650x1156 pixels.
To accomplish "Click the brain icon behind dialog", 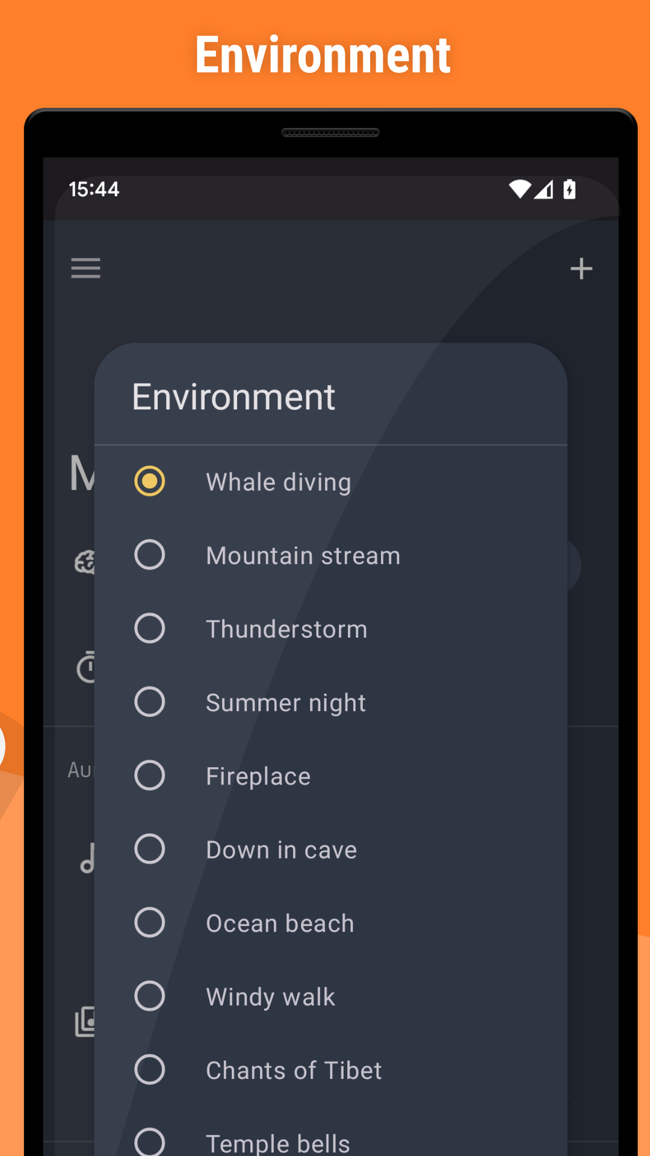I will 84,563.
